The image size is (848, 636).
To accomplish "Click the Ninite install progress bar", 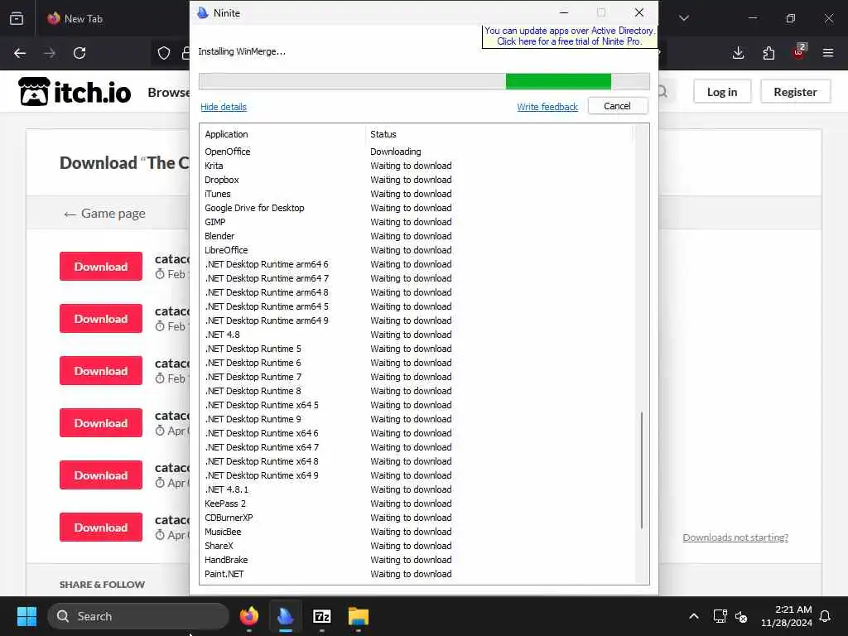I will click(x=424, y=82).
